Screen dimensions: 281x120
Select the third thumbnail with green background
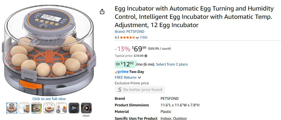[x=36, y=108]
